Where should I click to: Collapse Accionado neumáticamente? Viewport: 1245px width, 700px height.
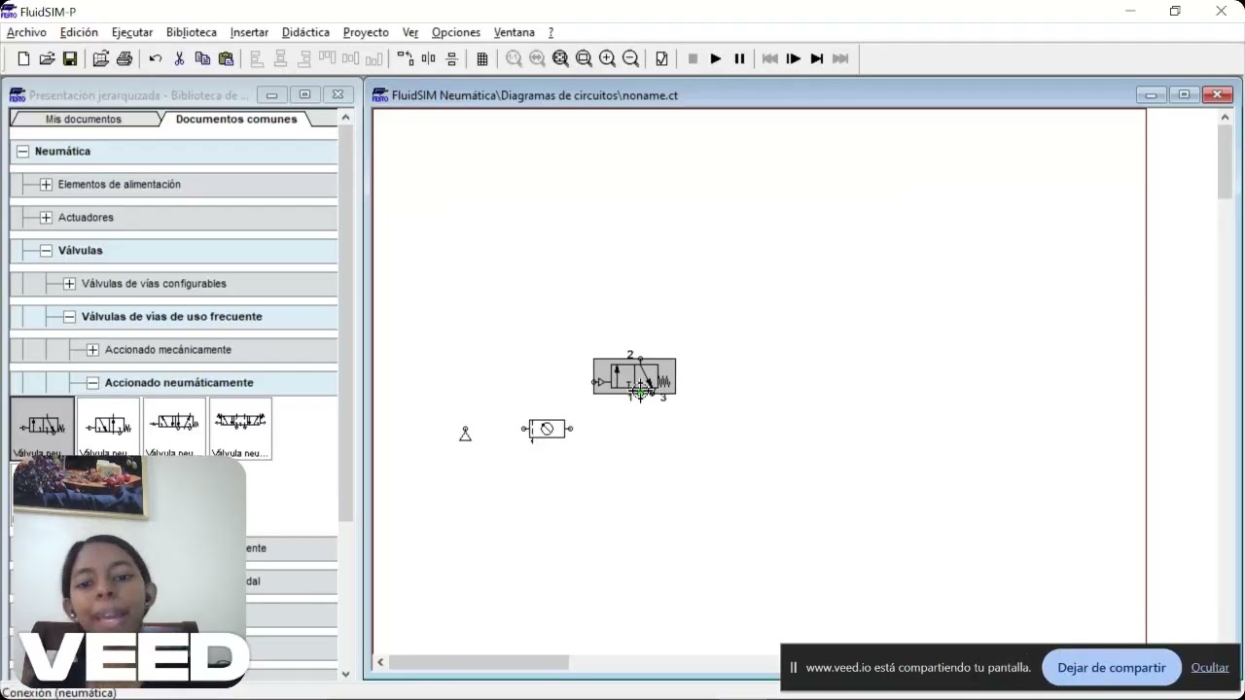[92, 383]
